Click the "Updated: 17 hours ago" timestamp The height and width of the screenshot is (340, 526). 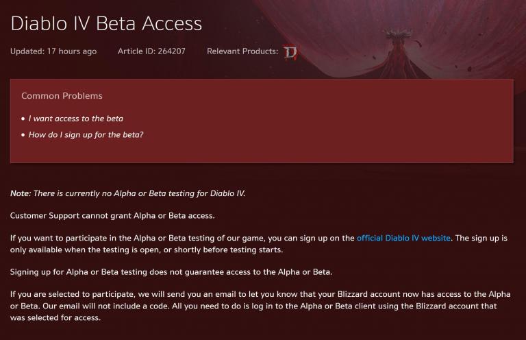point(53,51)
